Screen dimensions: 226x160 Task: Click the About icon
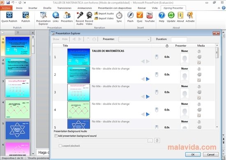180,15
